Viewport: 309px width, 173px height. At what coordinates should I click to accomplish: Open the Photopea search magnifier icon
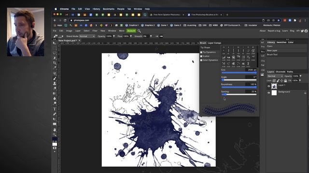click(139, 31)
